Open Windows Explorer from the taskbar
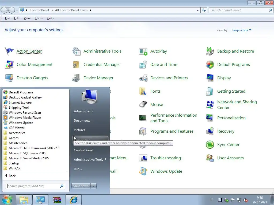274x205 pixels. tap(24, 200)
